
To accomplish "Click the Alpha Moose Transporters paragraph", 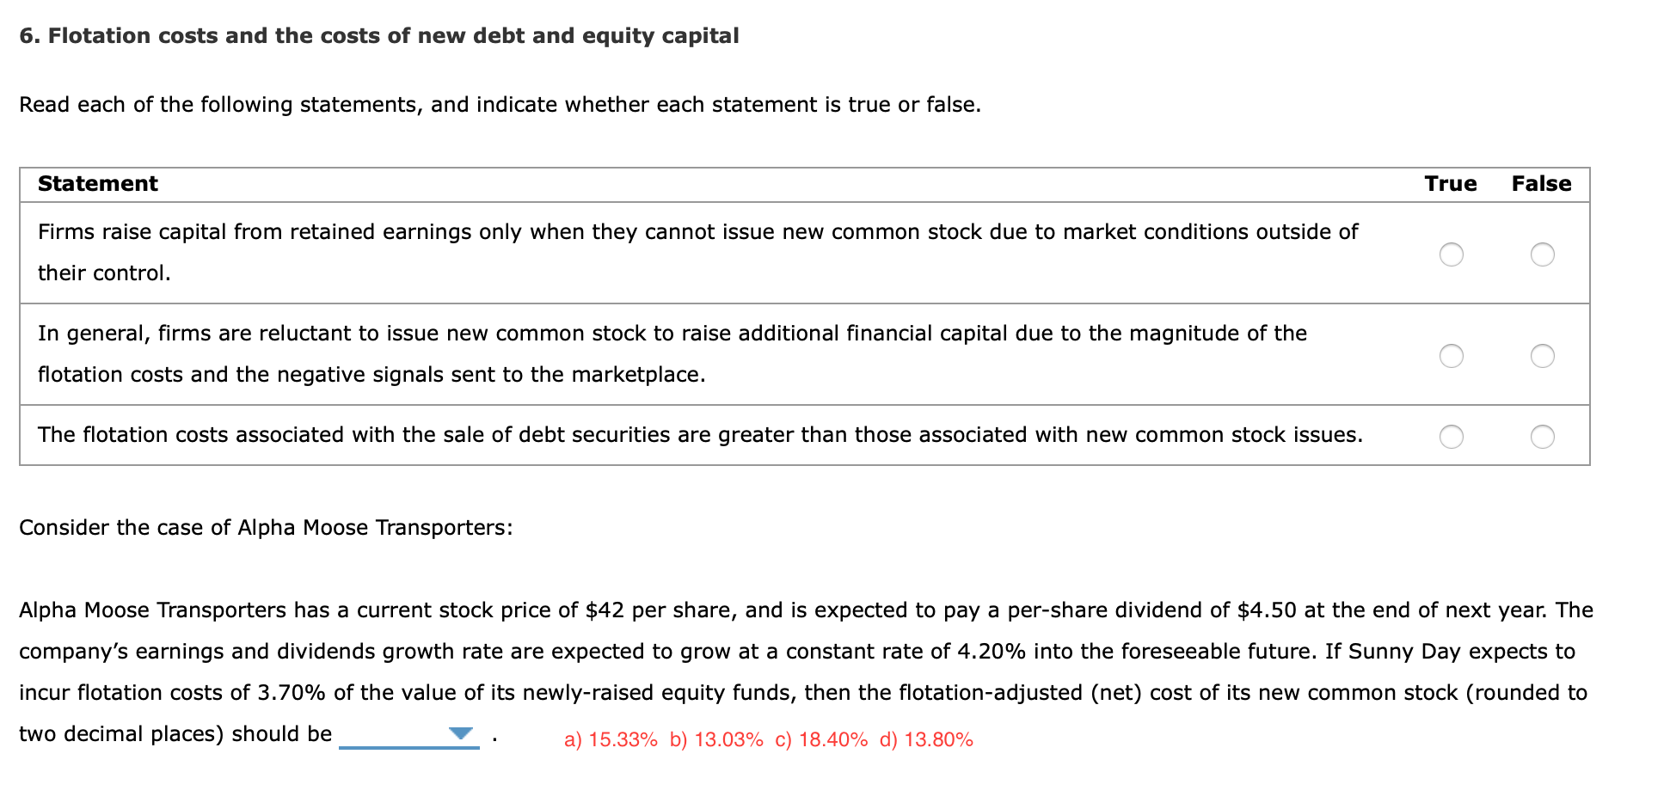I will 774,652.
